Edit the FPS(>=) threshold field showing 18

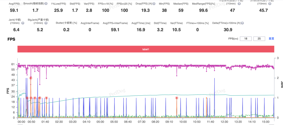(x=246, y=39)
